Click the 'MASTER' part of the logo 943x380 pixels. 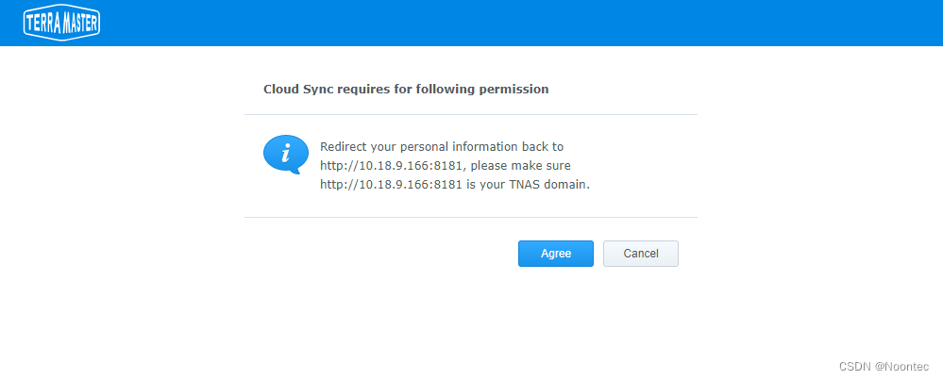point(79,24)
